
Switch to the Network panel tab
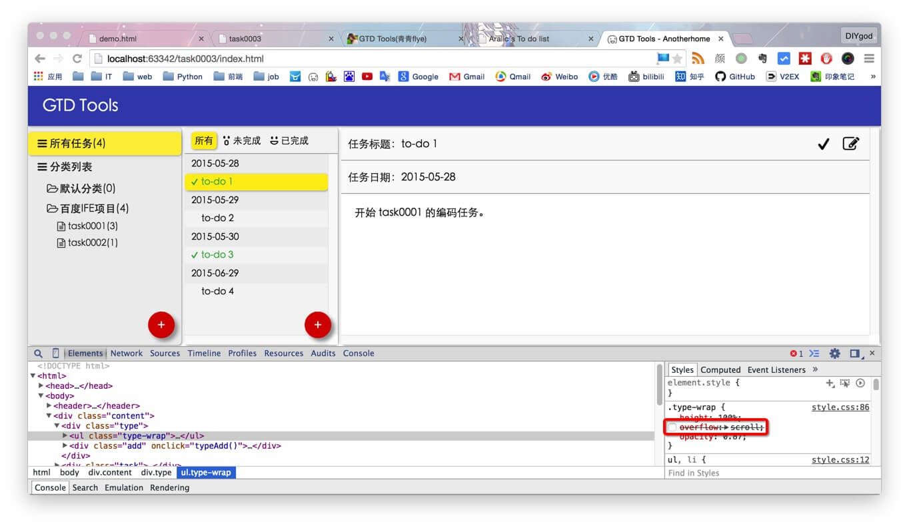pyautogui.click(x=127, y=354)
